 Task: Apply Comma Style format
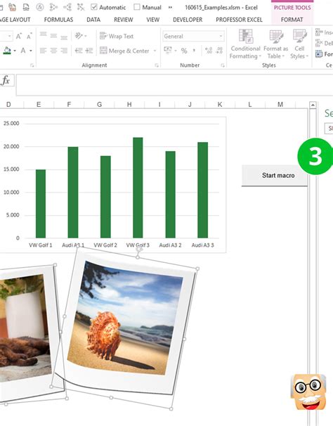(194, 51)
